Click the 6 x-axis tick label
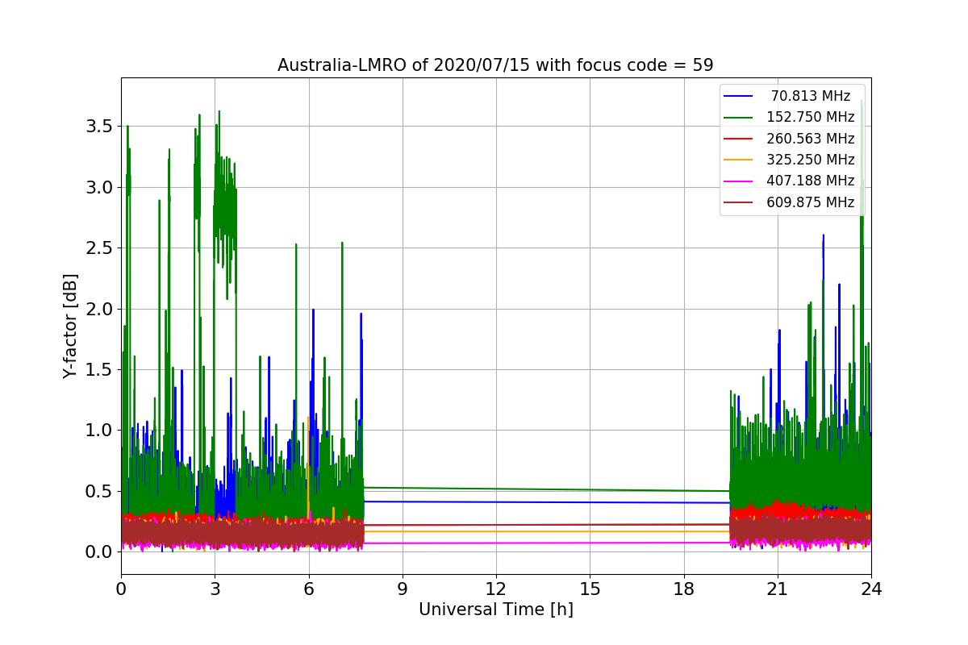Screen dimensions: 968x645 308,589
